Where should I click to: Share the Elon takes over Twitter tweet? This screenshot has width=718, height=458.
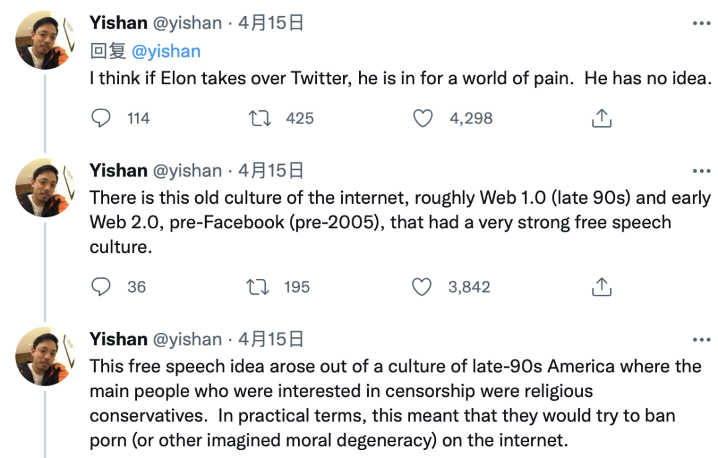pyautogui.click(x=602, y=118)
